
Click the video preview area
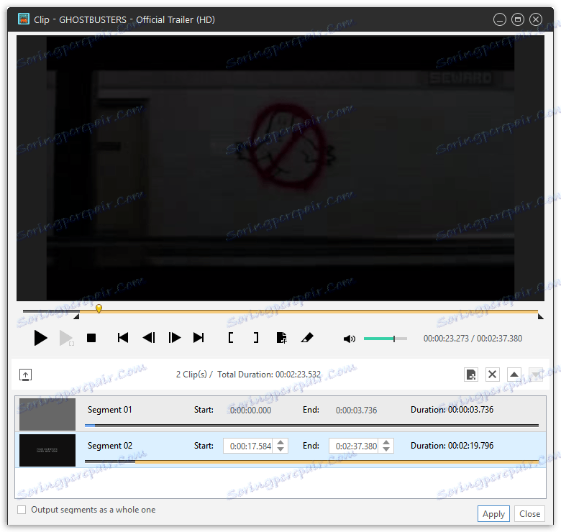coord(280,168)
